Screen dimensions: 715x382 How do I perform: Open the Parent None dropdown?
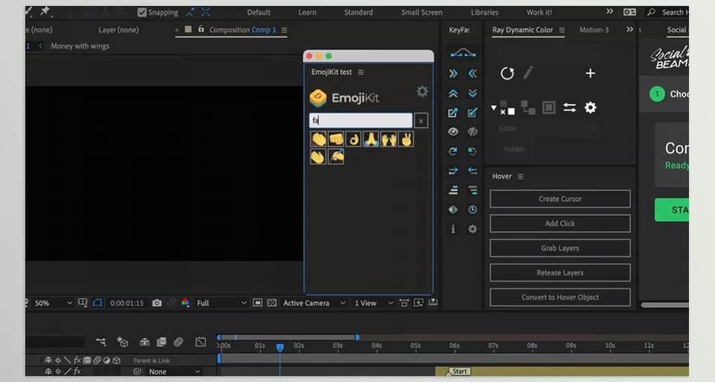coord(174,372)
